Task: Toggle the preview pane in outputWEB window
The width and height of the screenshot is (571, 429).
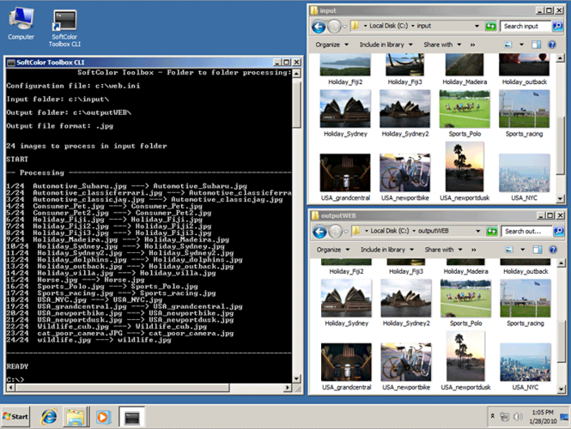Action: [x=538, y=250]
